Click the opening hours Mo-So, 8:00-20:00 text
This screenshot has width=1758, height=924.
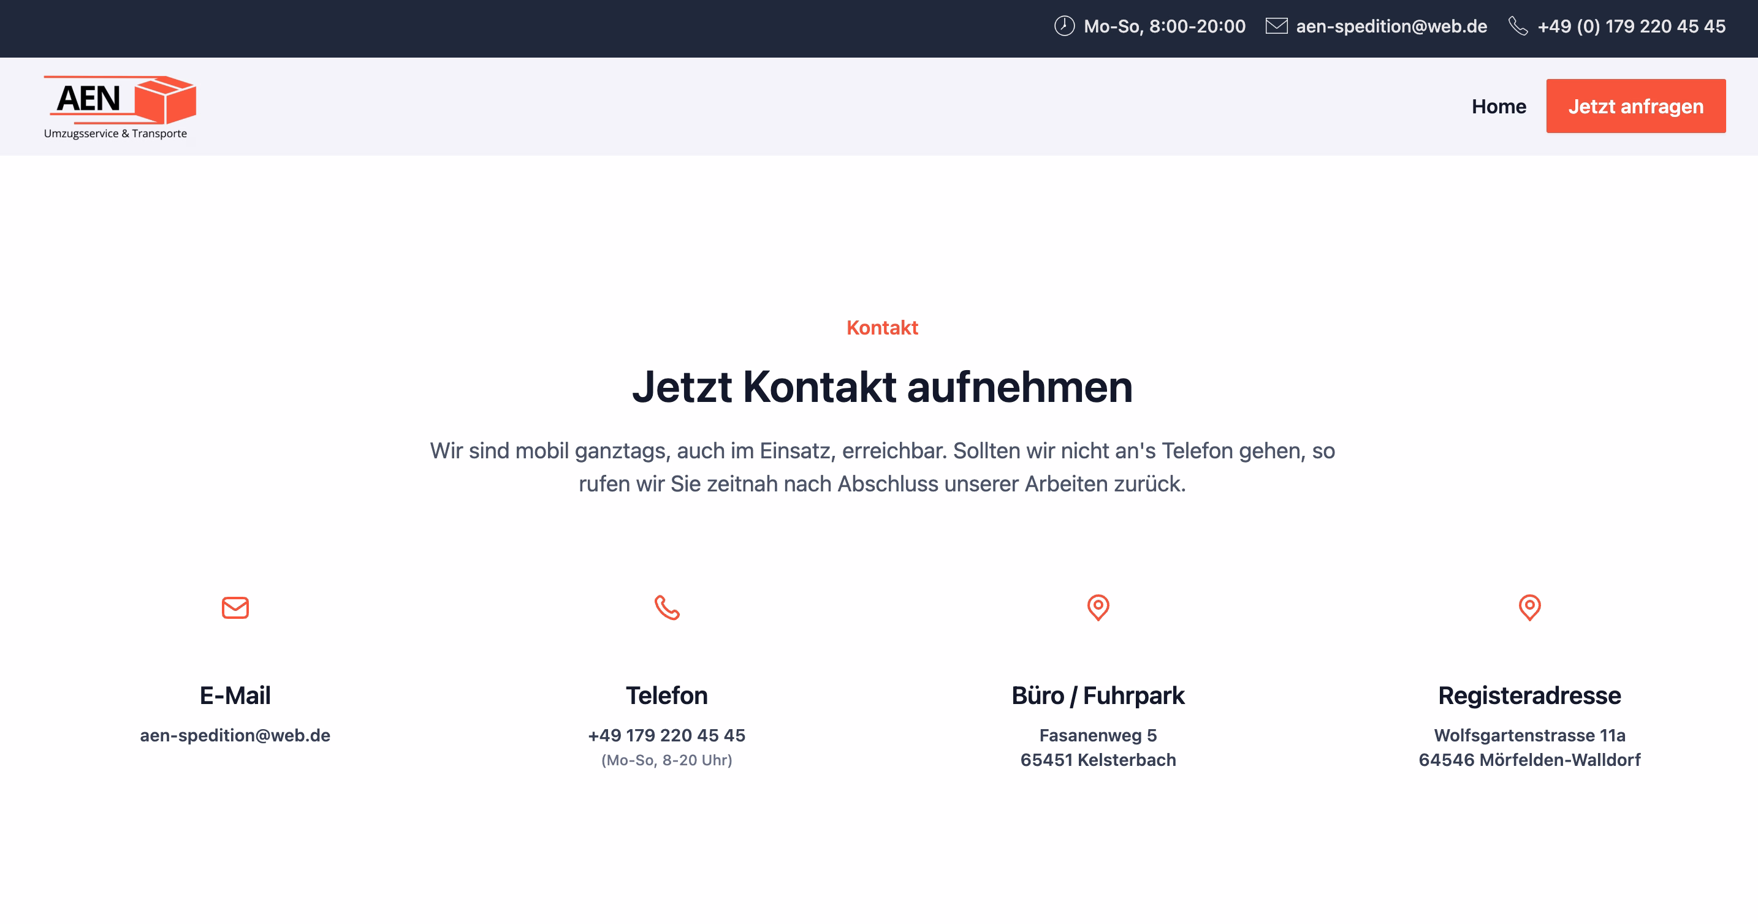(1164, 26)
